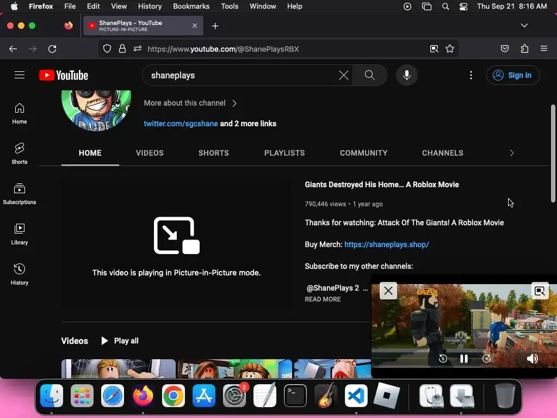Bookmark this page with star

(x=450, y=48)
